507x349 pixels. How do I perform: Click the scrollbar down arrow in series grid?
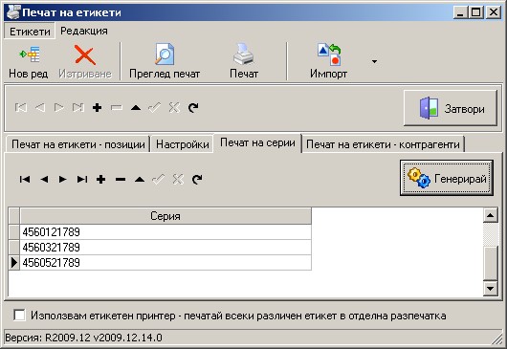click(490, 288)
